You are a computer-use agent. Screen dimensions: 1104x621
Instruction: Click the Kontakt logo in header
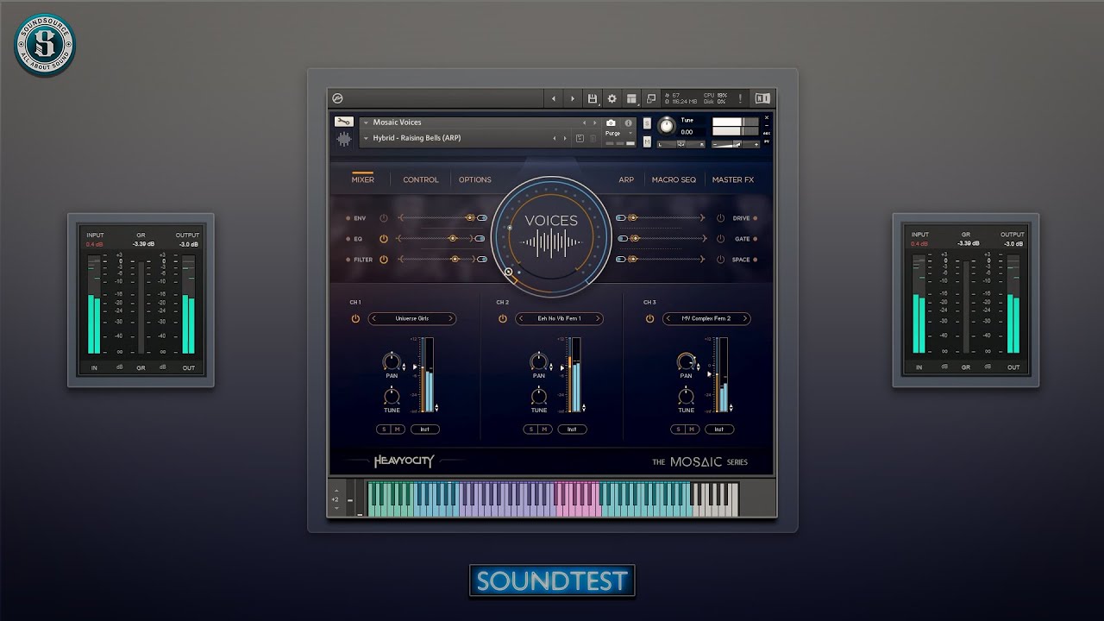pyautogui.click(x=338, y=98)
